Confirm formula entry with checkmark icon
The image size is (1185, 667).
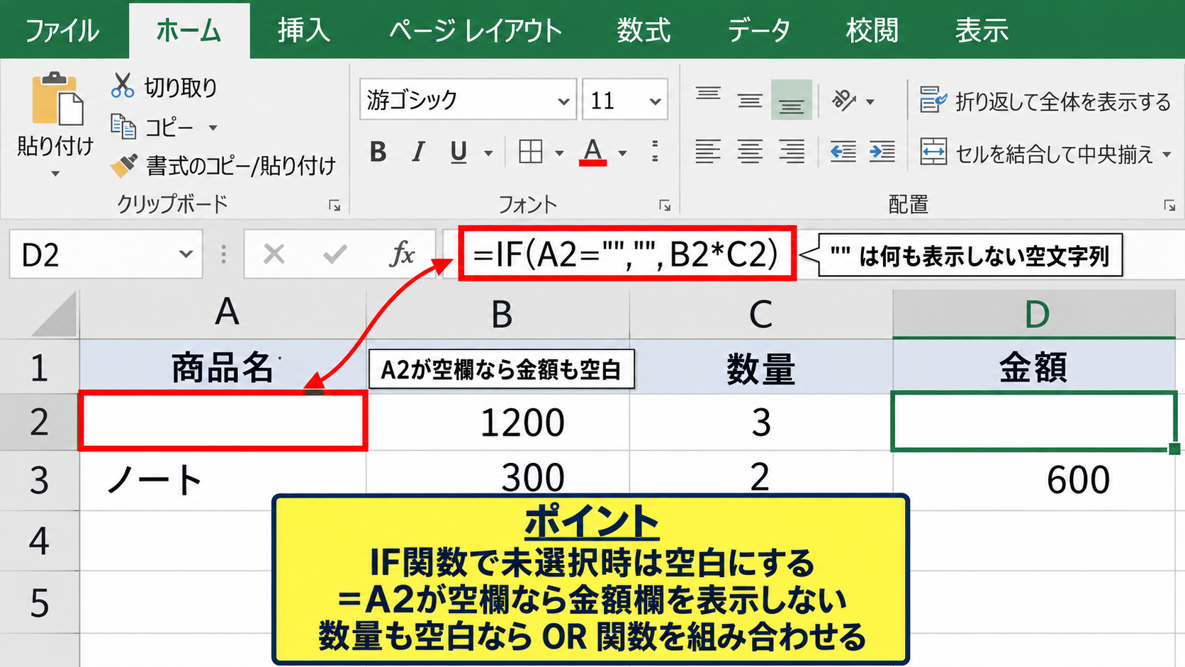[x=335, y=254]
